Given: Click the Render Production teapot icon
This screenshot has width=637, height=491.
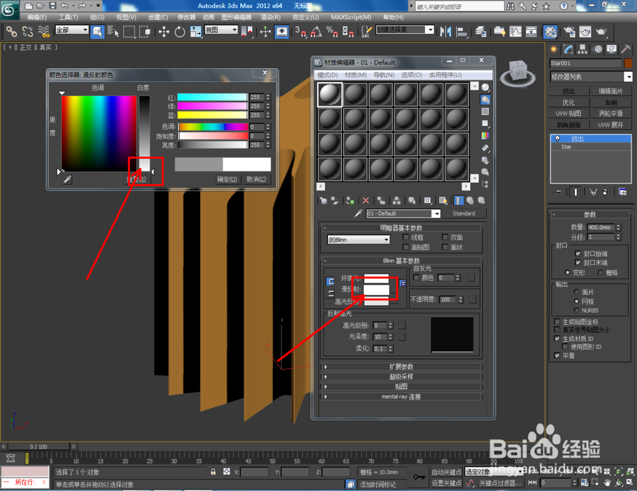Looking at the screenshot, I should pyautogui.click(x=601, y=32).
